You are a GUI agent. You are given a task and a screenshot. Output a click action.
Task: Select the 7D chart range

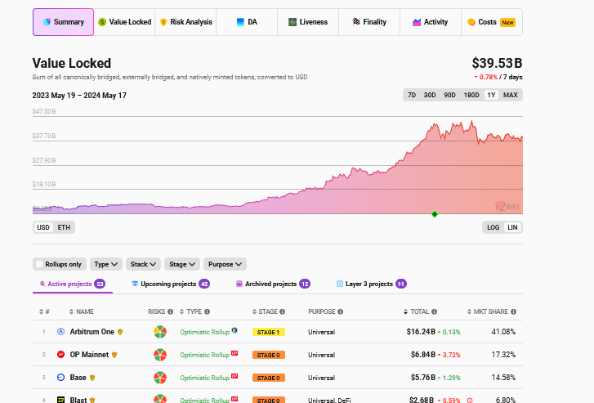click(412, 95)
